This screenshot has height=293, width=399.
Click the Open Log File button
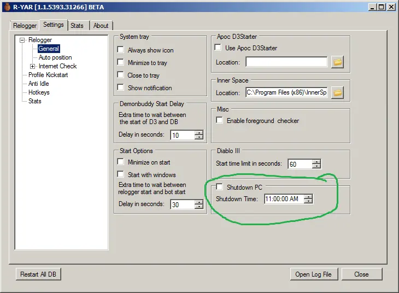pyautogui.click(x=314, y=274)
